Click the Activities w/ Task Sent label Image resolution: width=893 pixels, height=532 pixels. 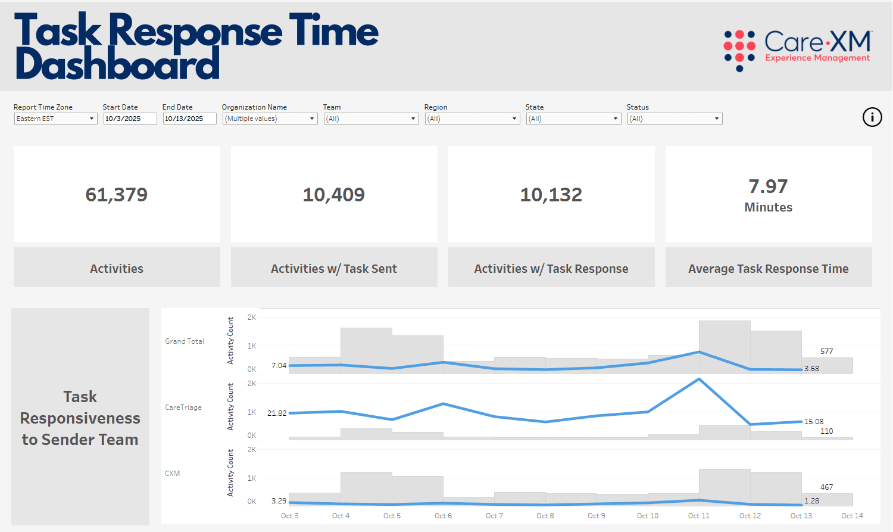click(x=334, y=269)
